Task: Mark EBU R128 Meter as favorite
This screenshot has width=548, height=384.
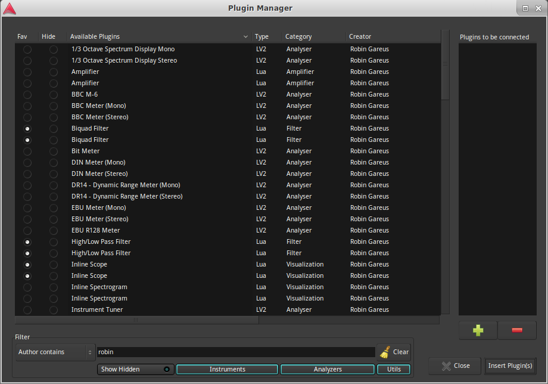Action: point(27,230)
